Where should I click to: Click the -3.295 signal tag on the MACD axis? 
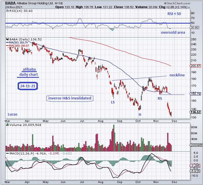pos(195,166)
